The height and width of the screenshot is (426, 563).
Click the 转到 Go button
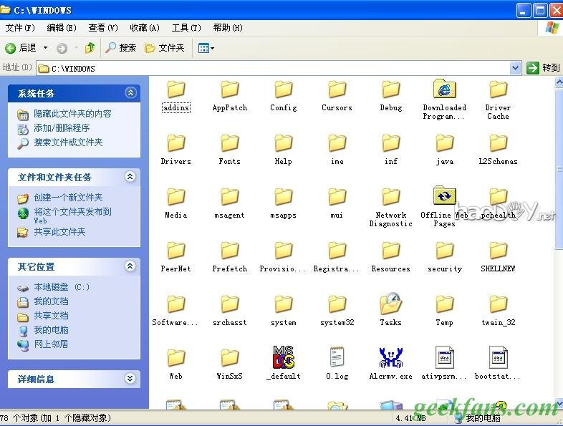click(543, 68)
